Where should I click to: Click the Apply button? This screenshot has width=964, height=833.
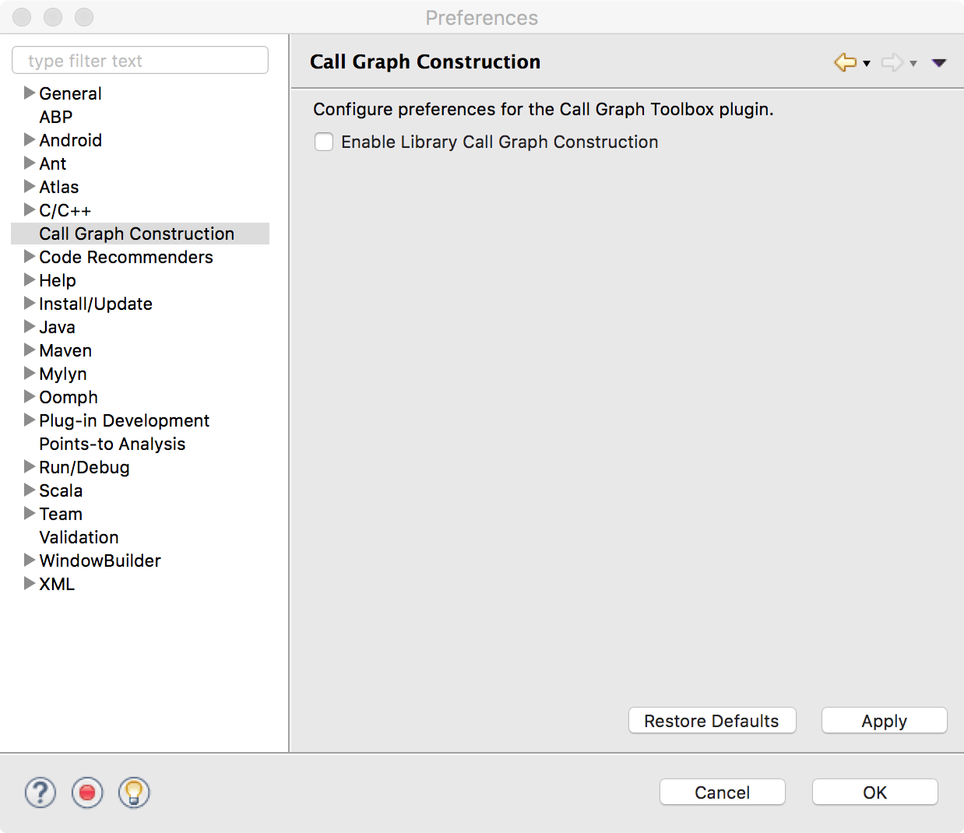click(885, 720)
